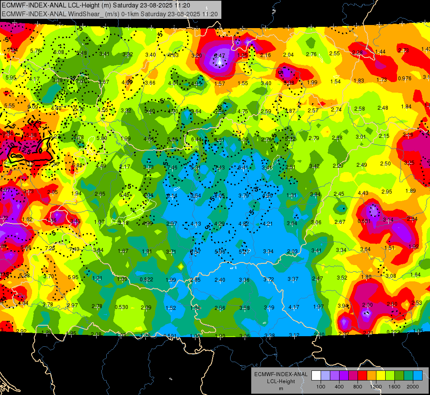The width and height of the screenshot is (430, 395).
Task: Click the wind shear value 3.01
Action: pos(361,137)
